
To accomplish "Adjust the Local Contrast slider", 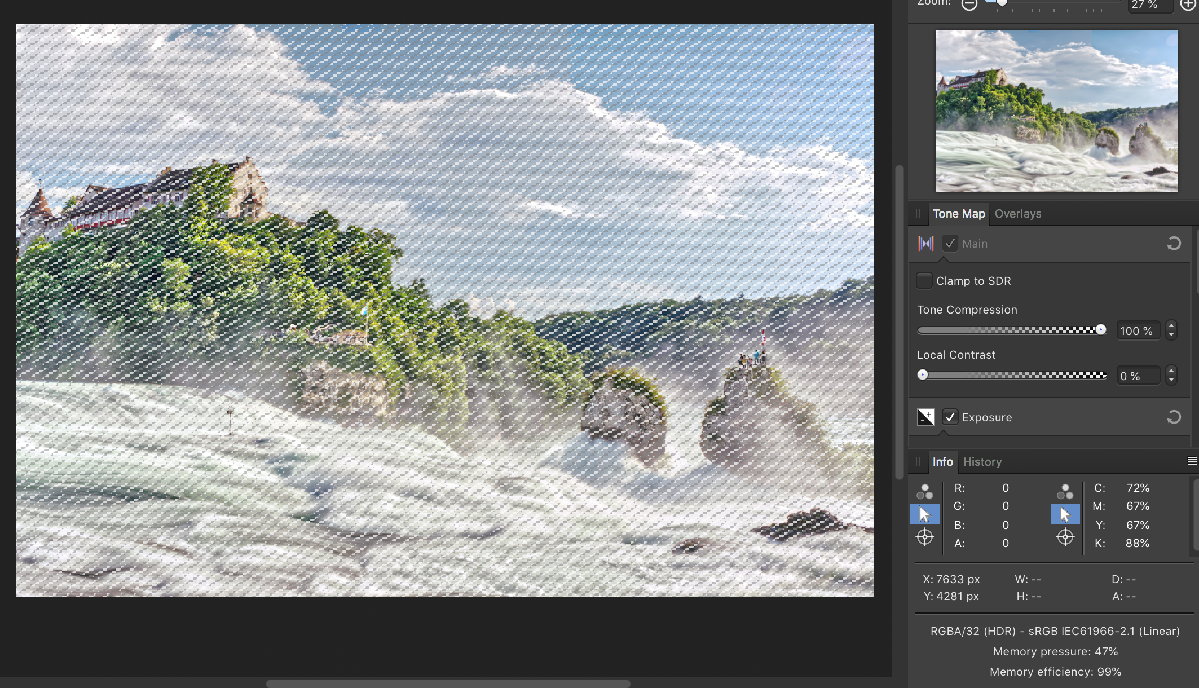I will 1012,375.
